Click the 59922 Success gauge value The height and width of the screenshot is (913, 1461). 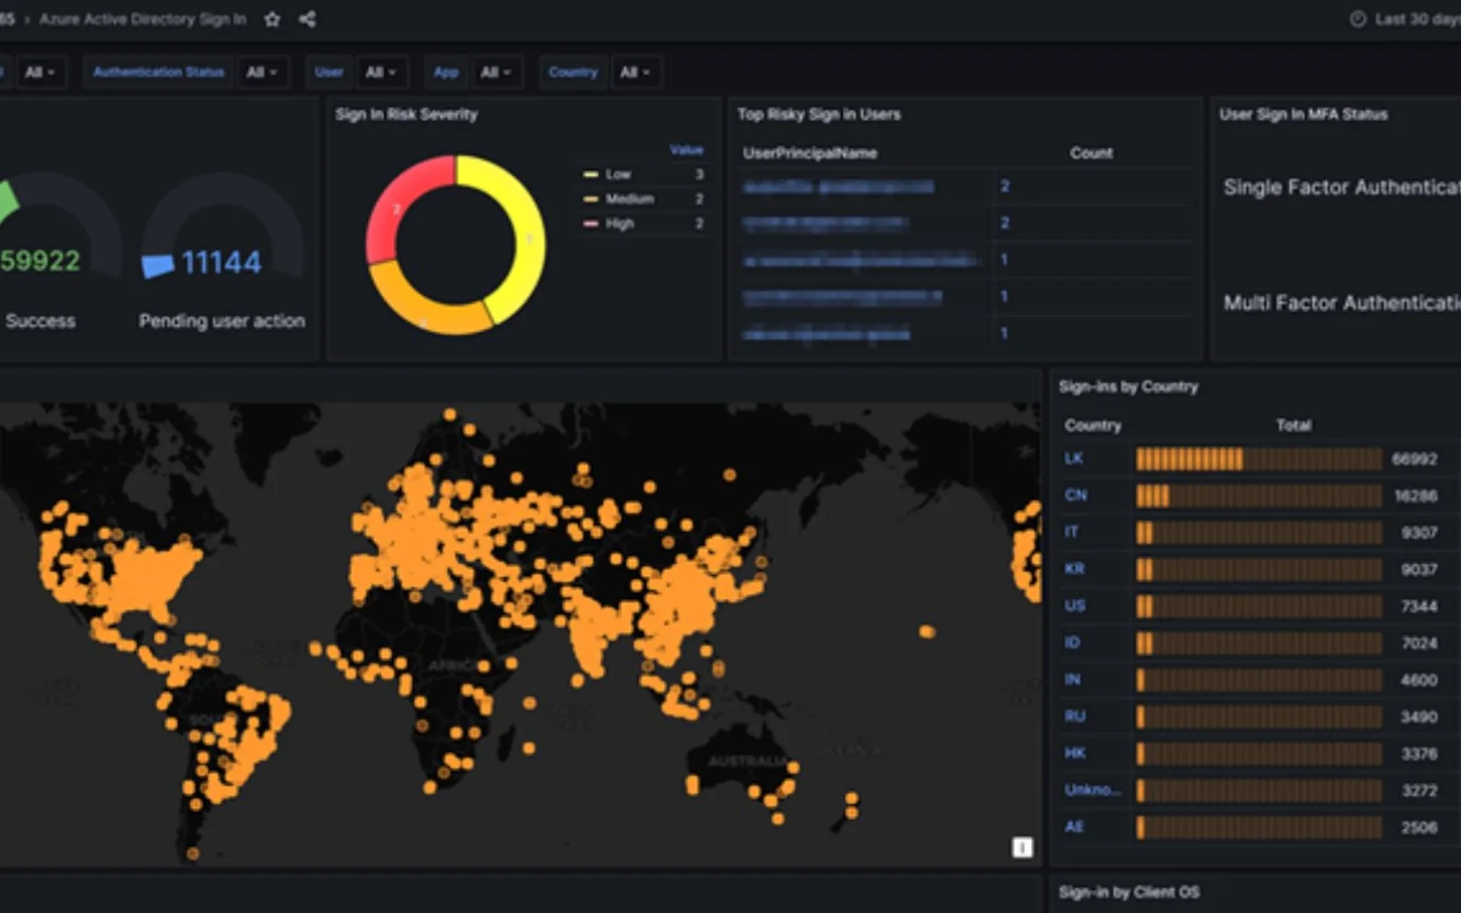pyautogui.click(x=40, y=261)
